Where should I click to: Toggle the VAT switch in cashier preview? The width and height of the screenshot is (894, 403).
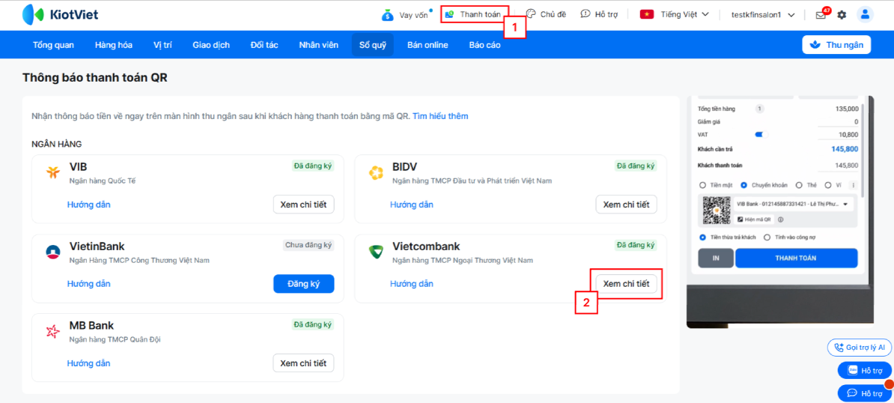761,135
